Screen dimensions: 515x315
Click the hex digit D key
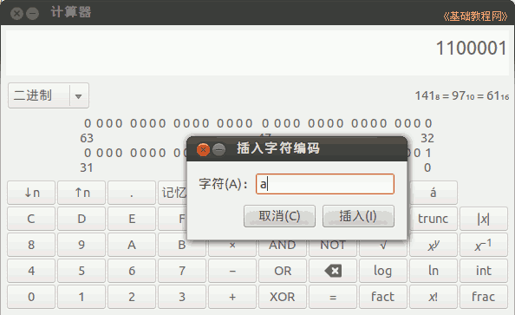pos(81,219)
